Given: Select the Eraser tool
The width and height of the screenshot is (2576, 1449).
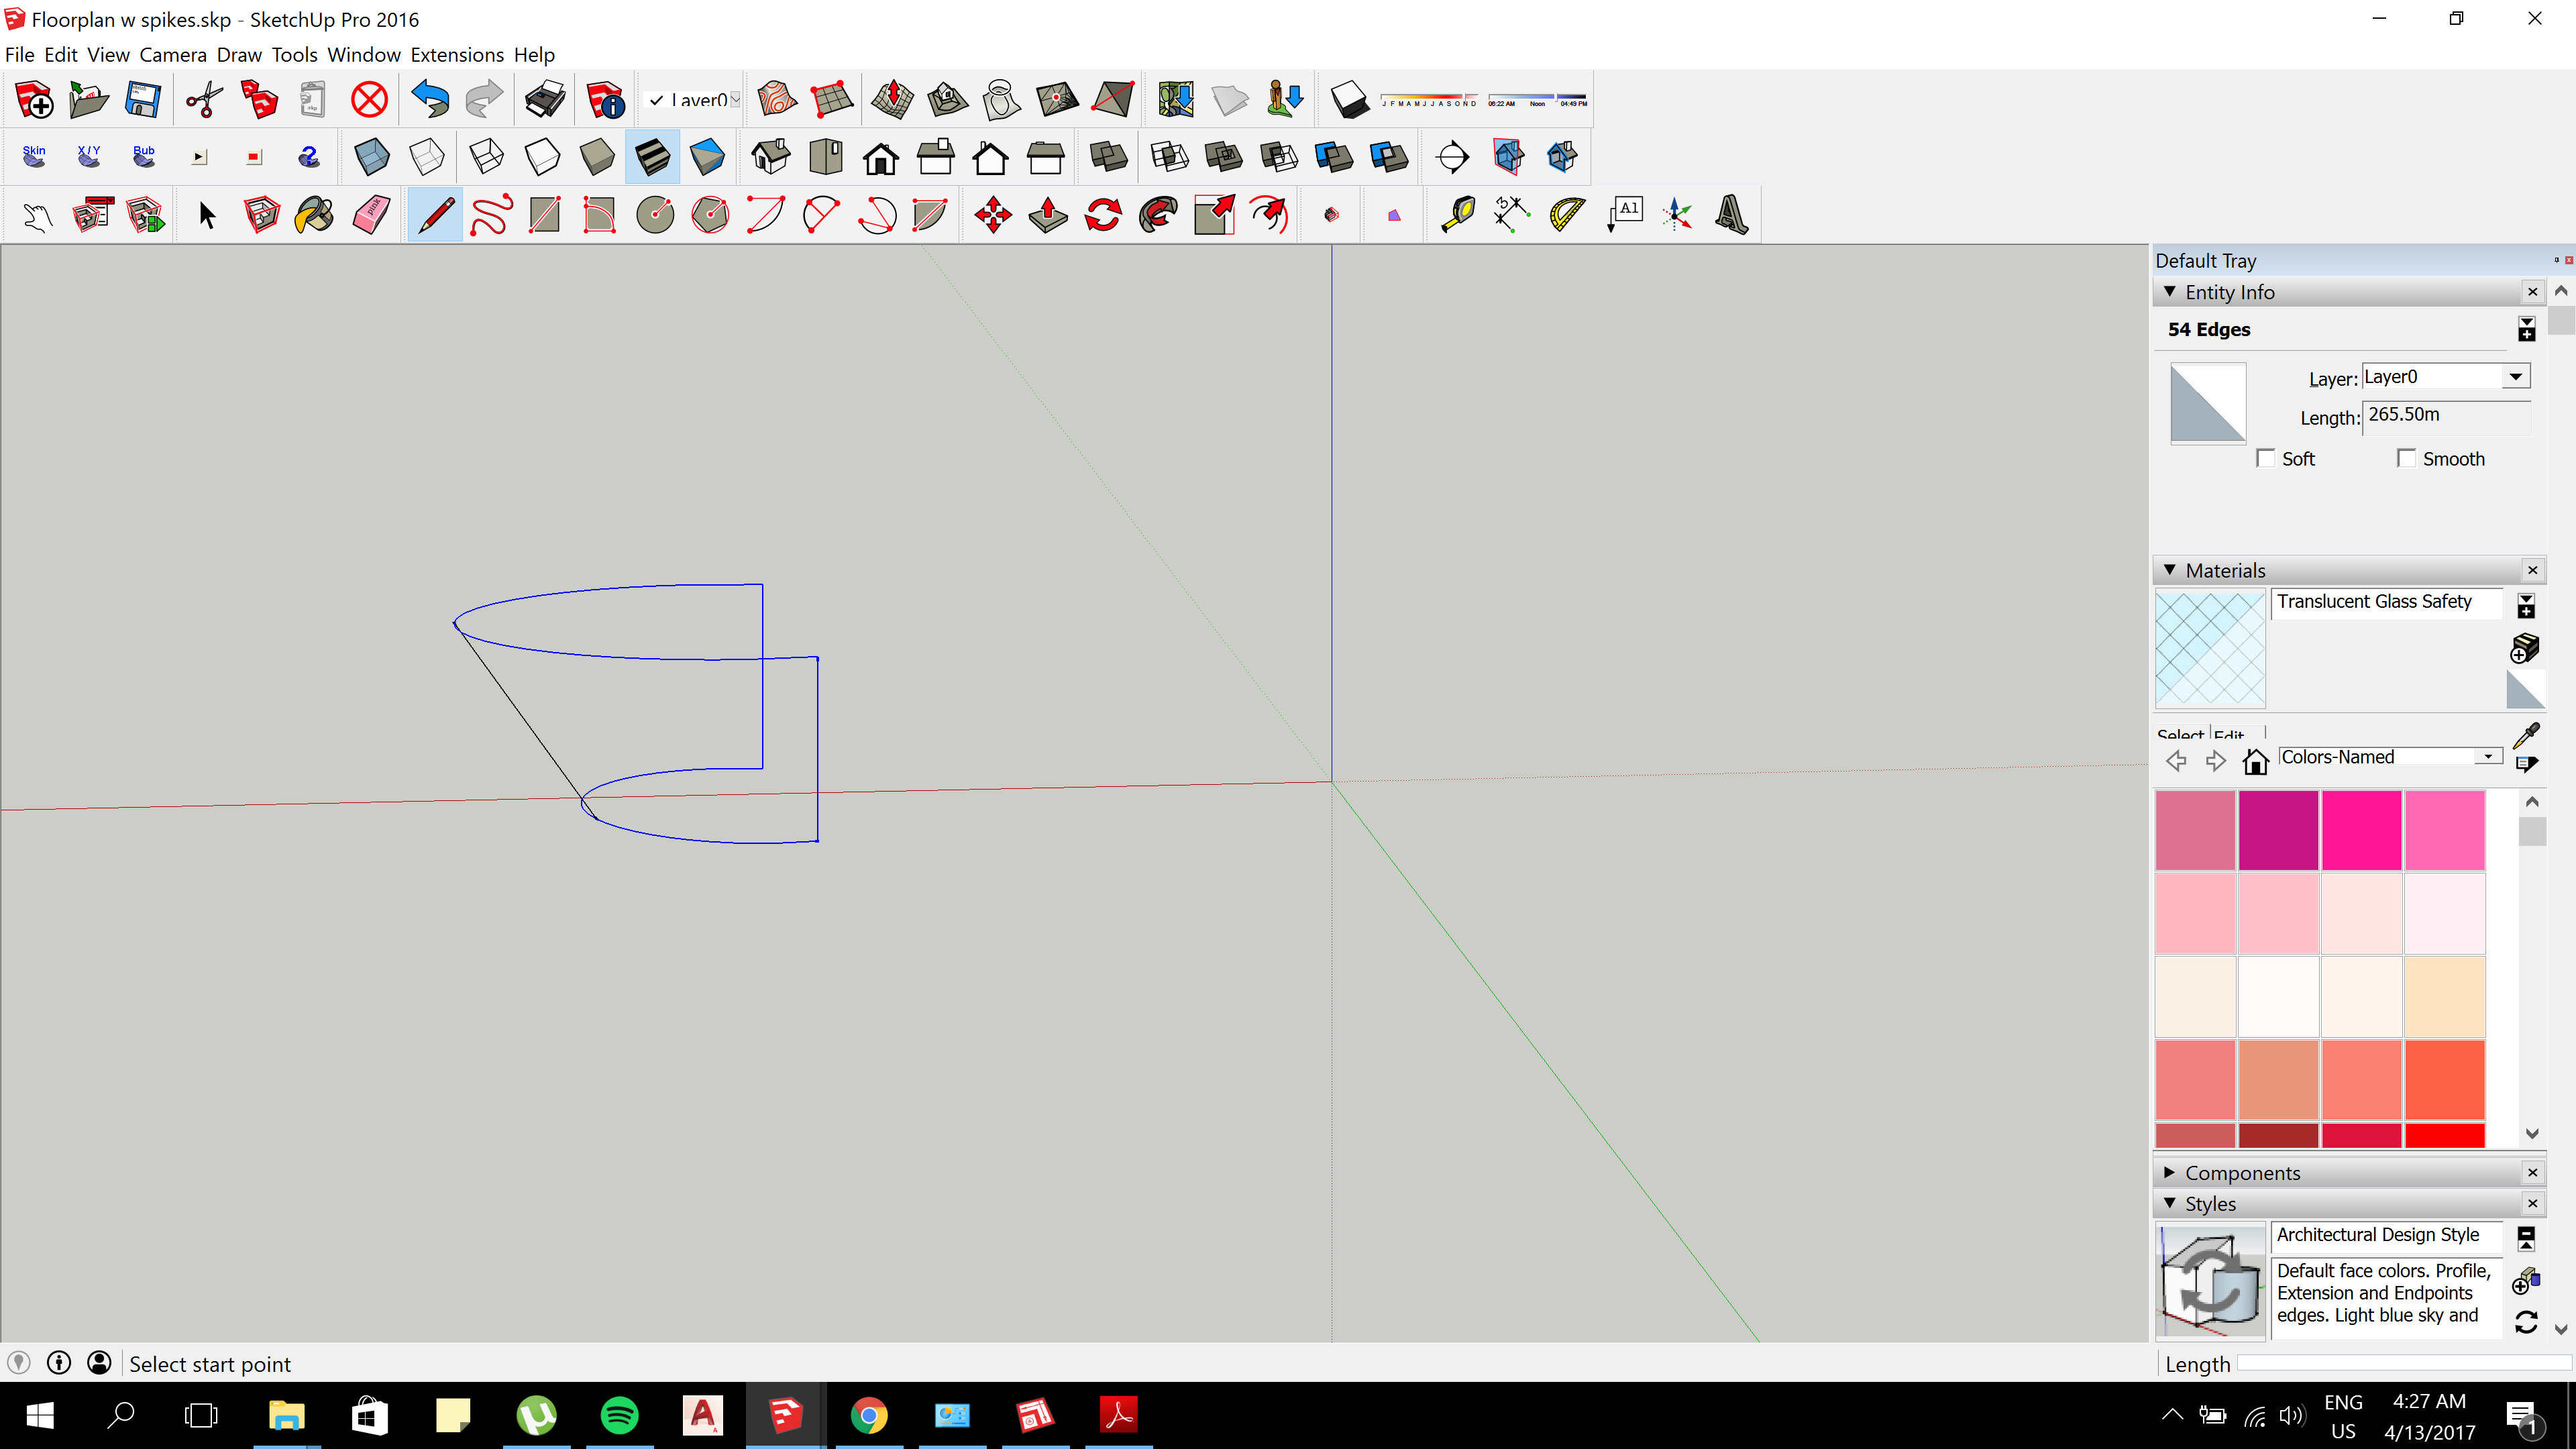Looking at the screenshot, I should coord(371,215).
